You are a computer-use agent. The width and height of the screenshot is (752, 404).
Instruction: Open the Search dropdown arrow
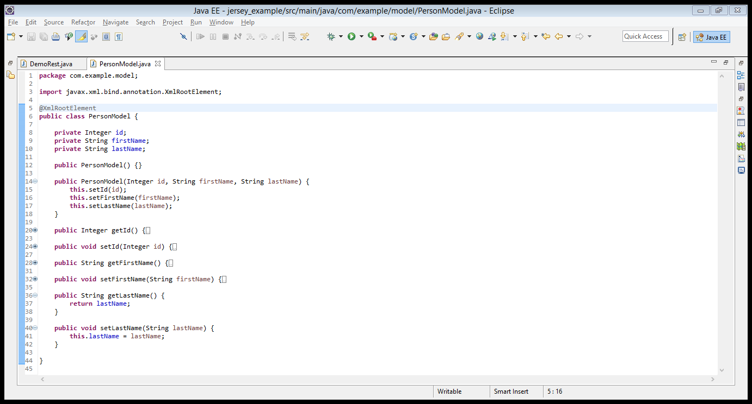(469, 36)
